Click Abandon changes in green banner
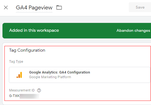Image resolution: width=151 pixels, height=105 pixels. pyautogui.click(x=133, y=30)
